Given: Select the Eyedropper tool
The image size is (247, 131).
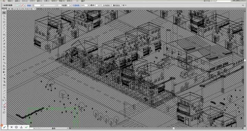Looking at the screenshot, I should 4,75.
